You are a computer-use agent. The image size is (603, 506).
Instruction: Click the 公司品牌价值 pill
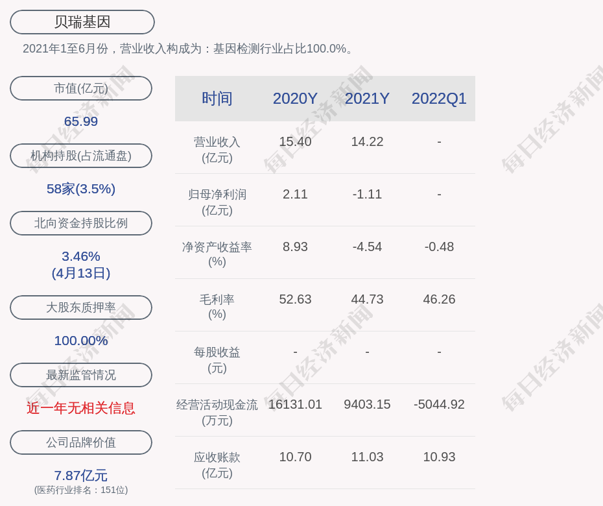click(81, 442)
